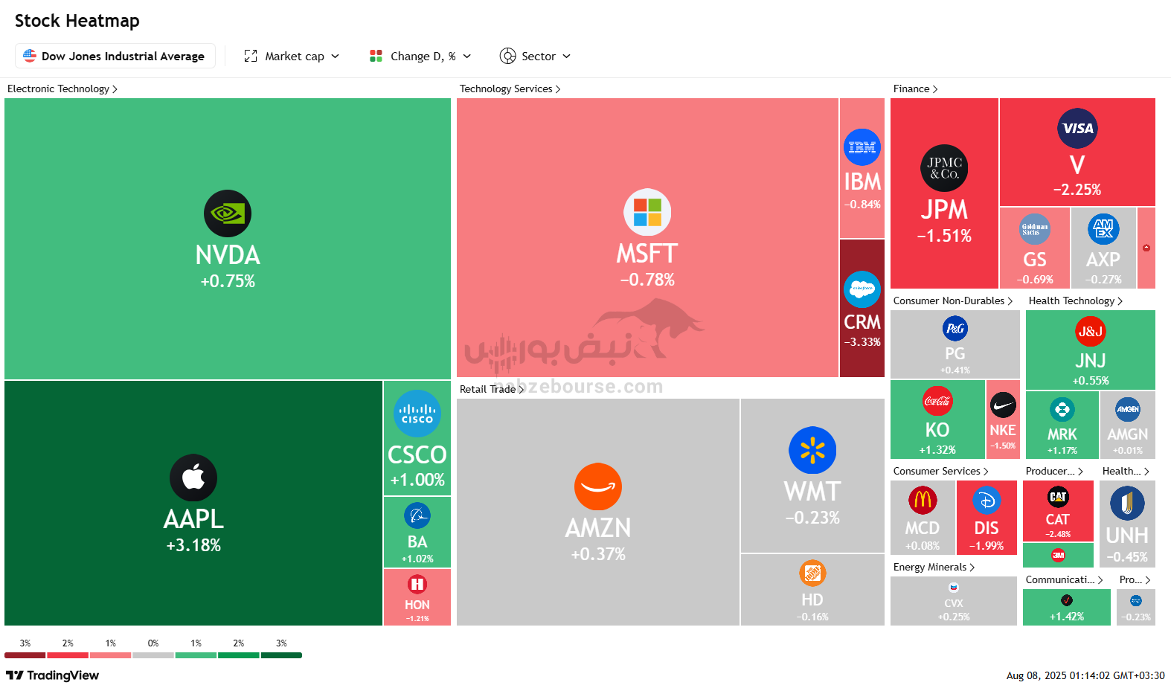Expand the Finance sector heading
Image resolution: width=1171 pixels, height=691 pixels.
click(x=915, y=89)
